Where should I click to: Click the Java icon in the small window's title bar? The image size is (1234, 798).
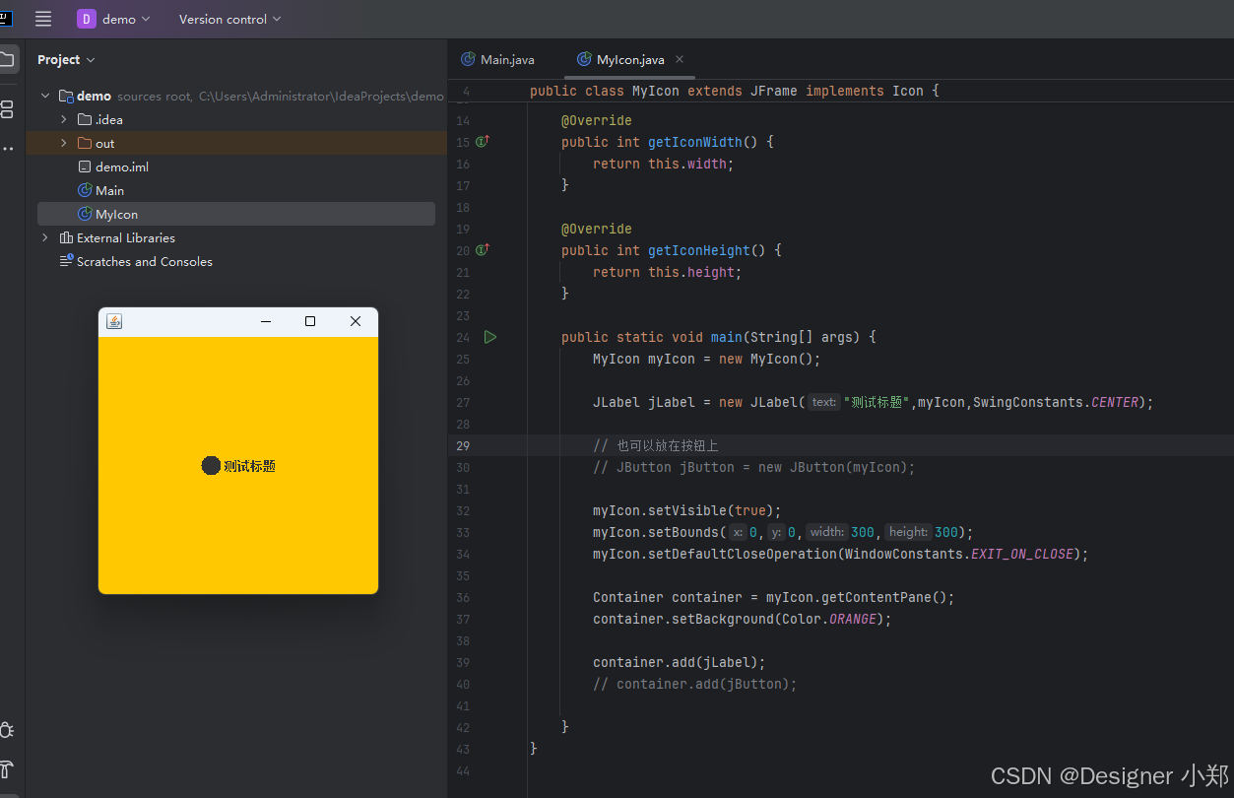click(x=114, y=321)
